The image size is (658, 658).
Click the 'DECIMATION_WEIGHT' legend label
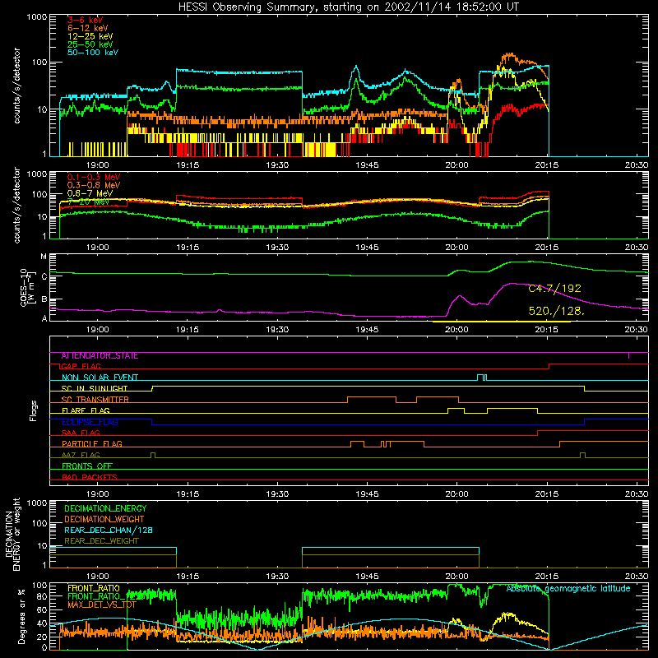104,519
